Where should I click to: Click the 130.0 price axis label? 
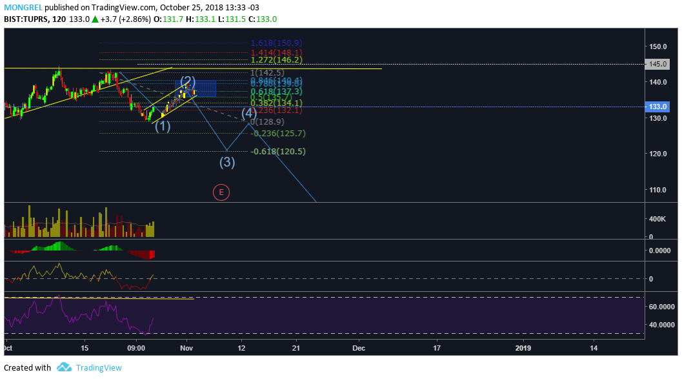658,118
